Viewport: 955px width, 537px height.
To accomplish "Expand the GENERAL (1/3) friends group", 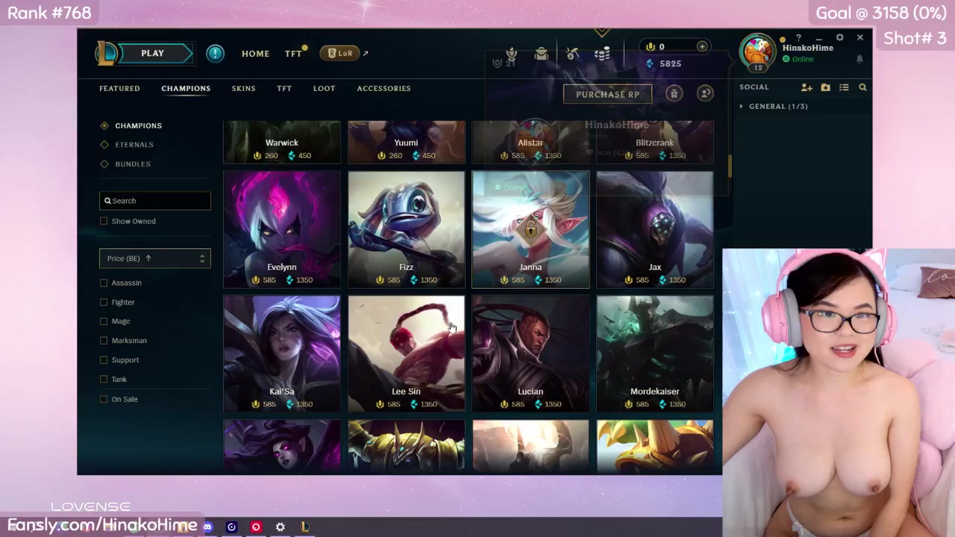I will (741, 106).
